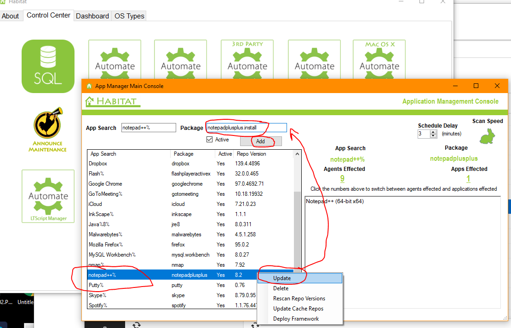The image size is (511, 328).
Task: Open the Mac OS X Automate tile
Action: point(379,59)
